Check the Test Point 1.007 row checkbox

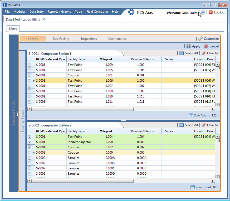pyautogui.click(x=30, y=86)
